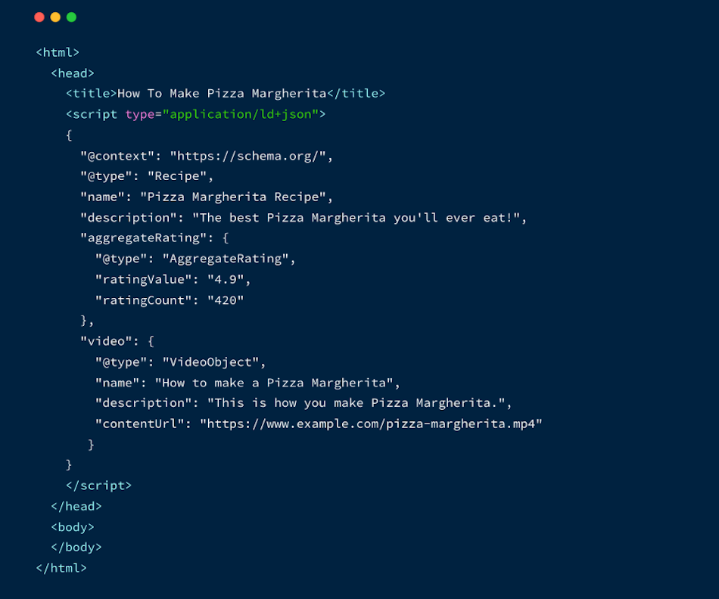The image size is (719, 599).
Task: Click the yellow minimize window dot
Action: tap(55, 17)
